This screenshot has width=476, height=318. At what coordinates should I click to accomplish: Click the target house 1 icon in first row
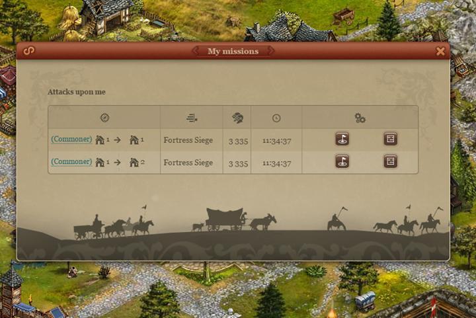134,140
